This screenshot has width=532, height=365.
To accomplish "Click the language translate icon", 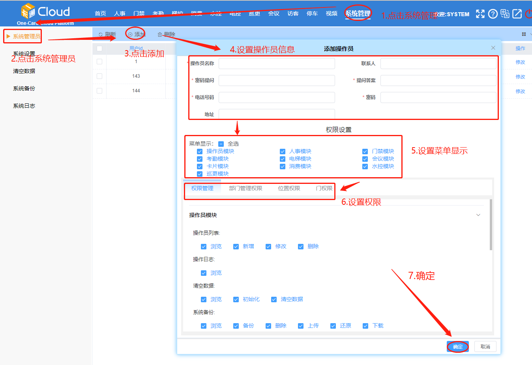I will tap(505, 14).
